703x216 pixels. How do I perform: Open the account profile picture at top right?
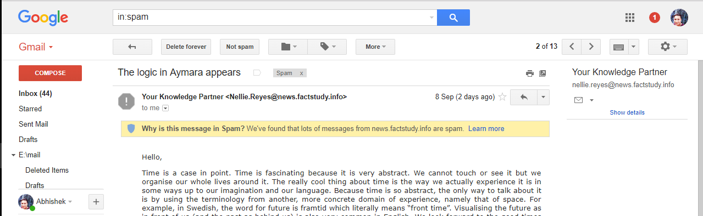[x=679, y=18]
